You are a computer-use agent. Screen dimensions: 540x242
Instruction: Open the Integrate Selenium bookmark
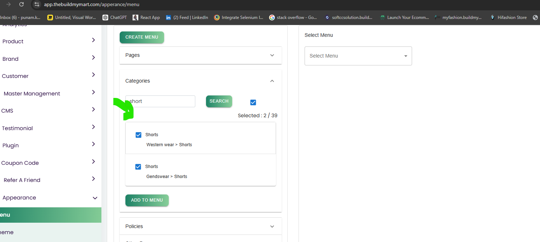coord(239,17)
